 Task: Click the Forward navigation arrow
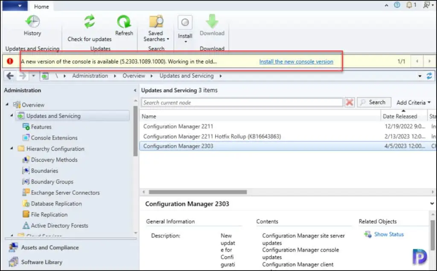coord(23,76)
